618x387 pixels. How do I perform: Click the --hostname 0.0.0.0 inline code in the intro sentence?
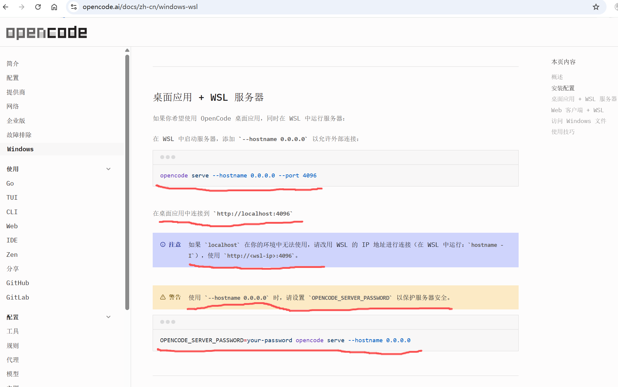click(x=273, y=139)
